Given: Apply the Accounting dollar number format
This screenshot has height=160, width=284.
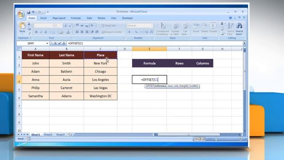Looking at the screenshot, I should (129, 32).
